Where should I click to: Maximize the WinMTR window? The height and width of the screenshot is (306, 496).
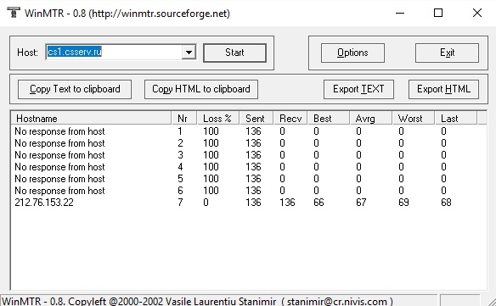pos(438,13)
